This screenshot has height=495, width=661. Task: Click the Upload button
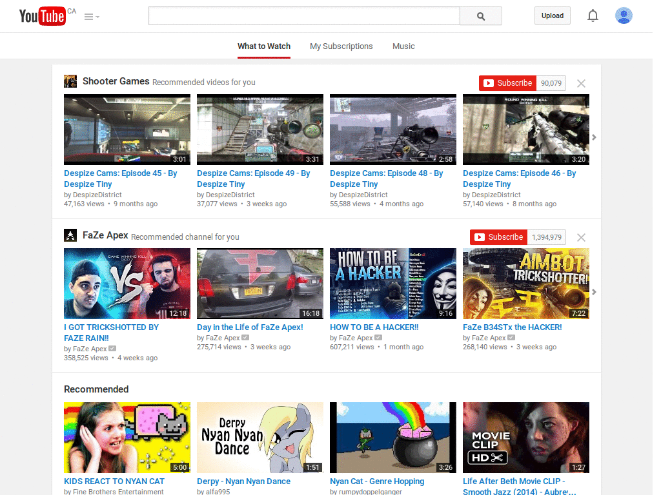[x=553, y=15]
